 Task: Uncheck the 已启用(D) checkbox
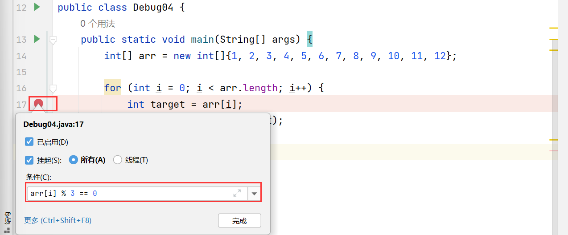29,142
